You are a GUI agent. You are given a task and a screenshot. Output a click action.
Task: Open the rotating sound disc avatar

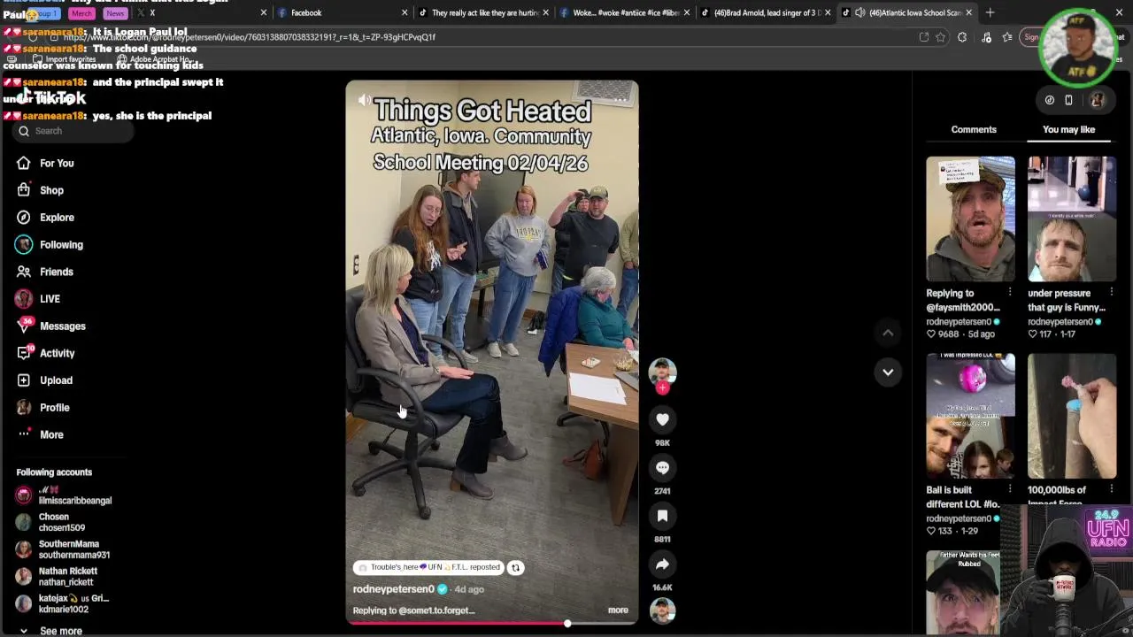(662, 611)
